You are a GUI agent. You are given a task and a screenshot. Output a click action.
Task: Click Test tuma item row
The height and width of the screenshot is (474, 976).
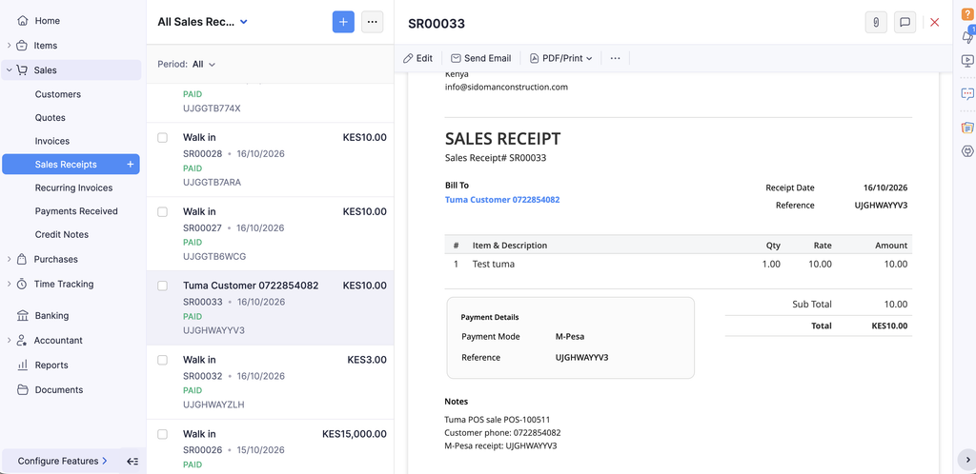[x=679, y=264]
